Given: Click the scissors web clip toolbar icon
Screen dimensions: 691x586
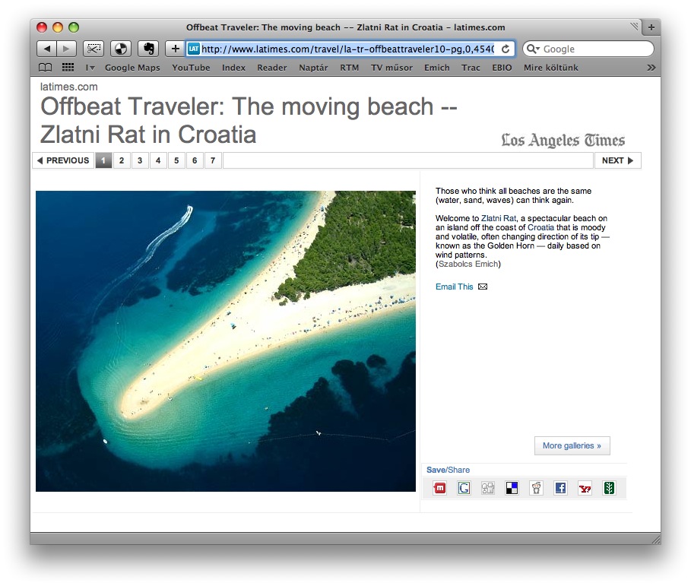Looking at the screenshot, I should coord(93,49).
